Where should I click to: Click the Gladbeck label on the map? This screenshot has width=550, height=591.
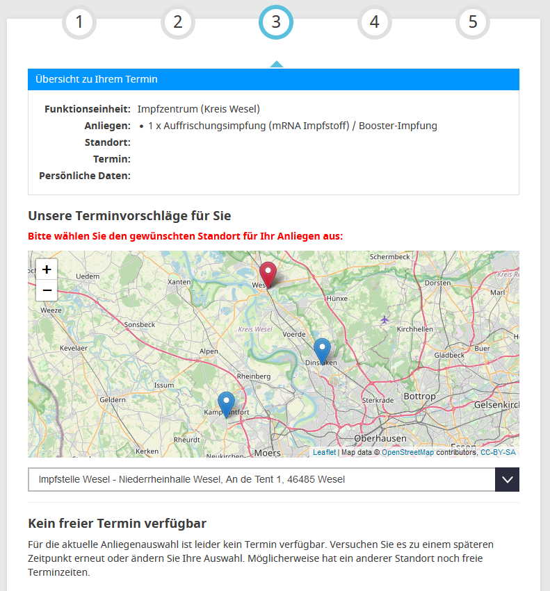click(x=449, y=355)
